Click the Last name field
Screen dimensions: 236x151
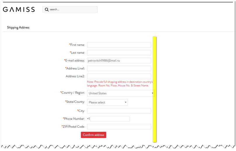[119, 53]
